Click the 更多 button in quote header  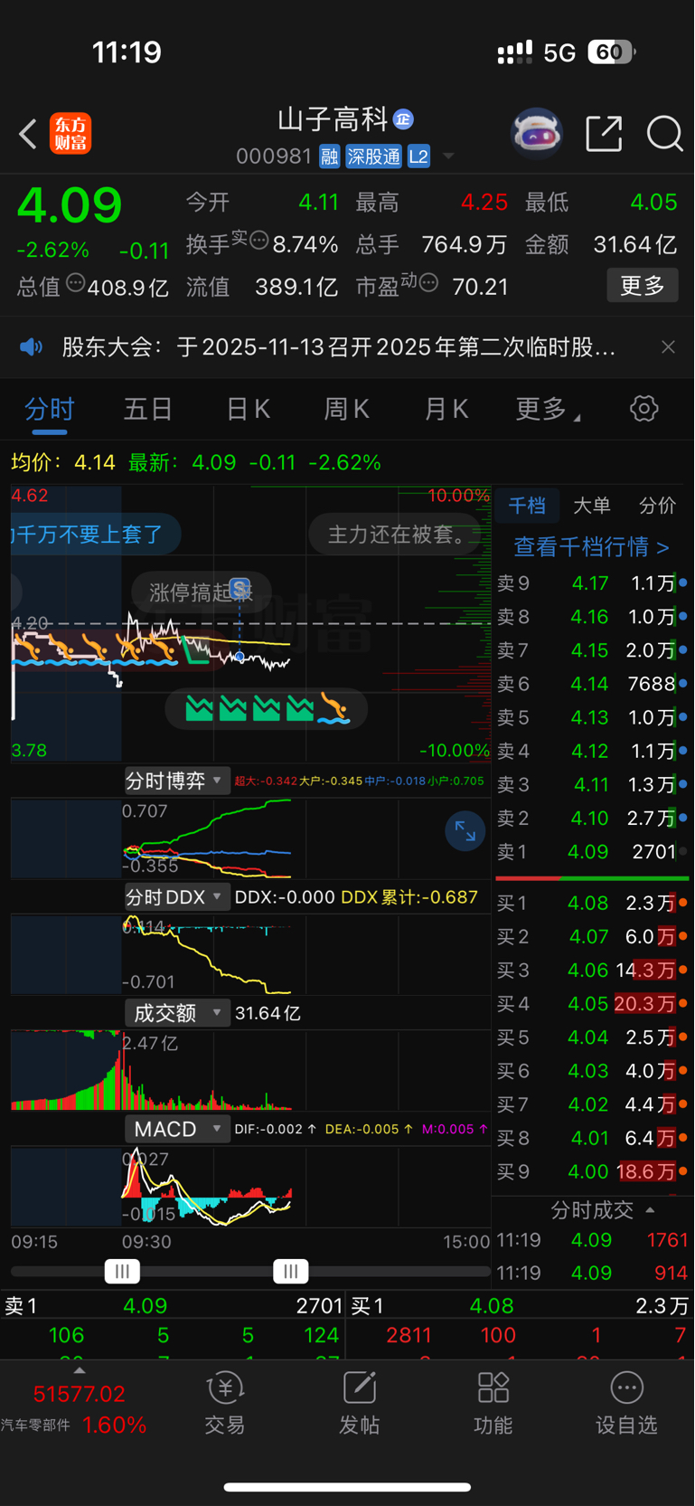643,286
